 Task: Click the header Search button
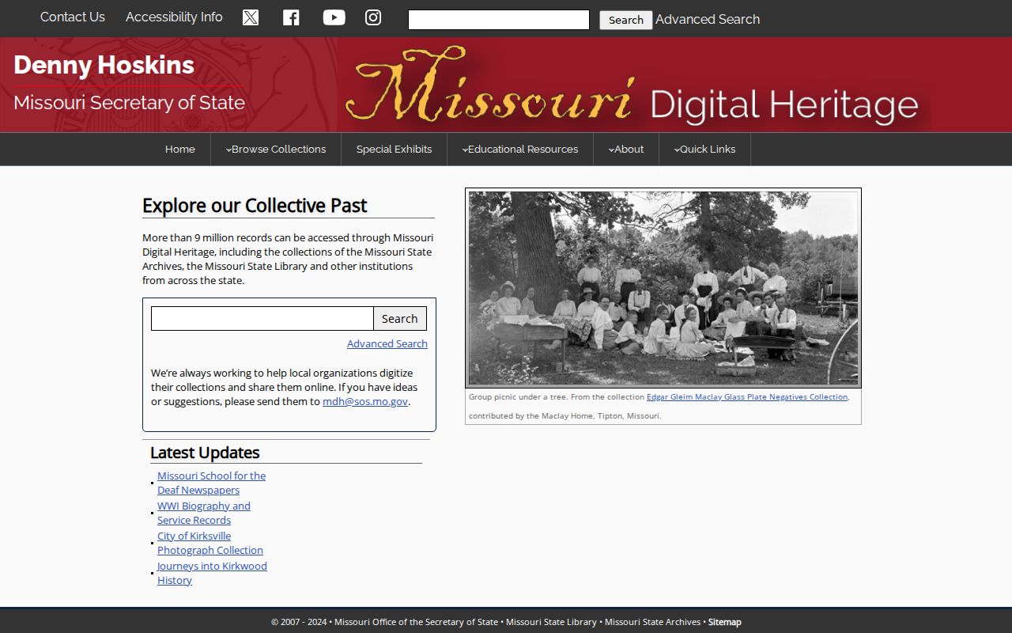626,20
